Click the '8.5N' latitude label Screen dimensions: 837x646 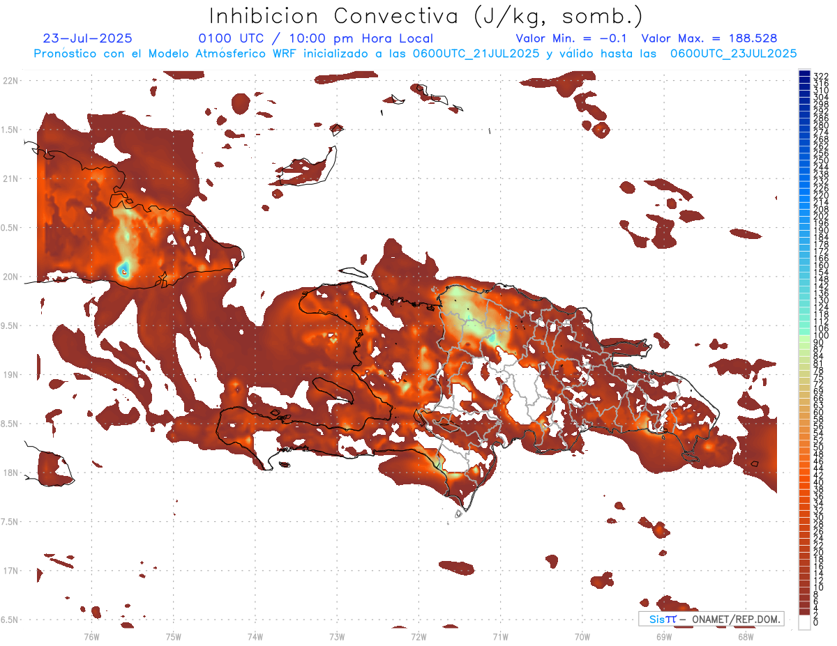10,424
